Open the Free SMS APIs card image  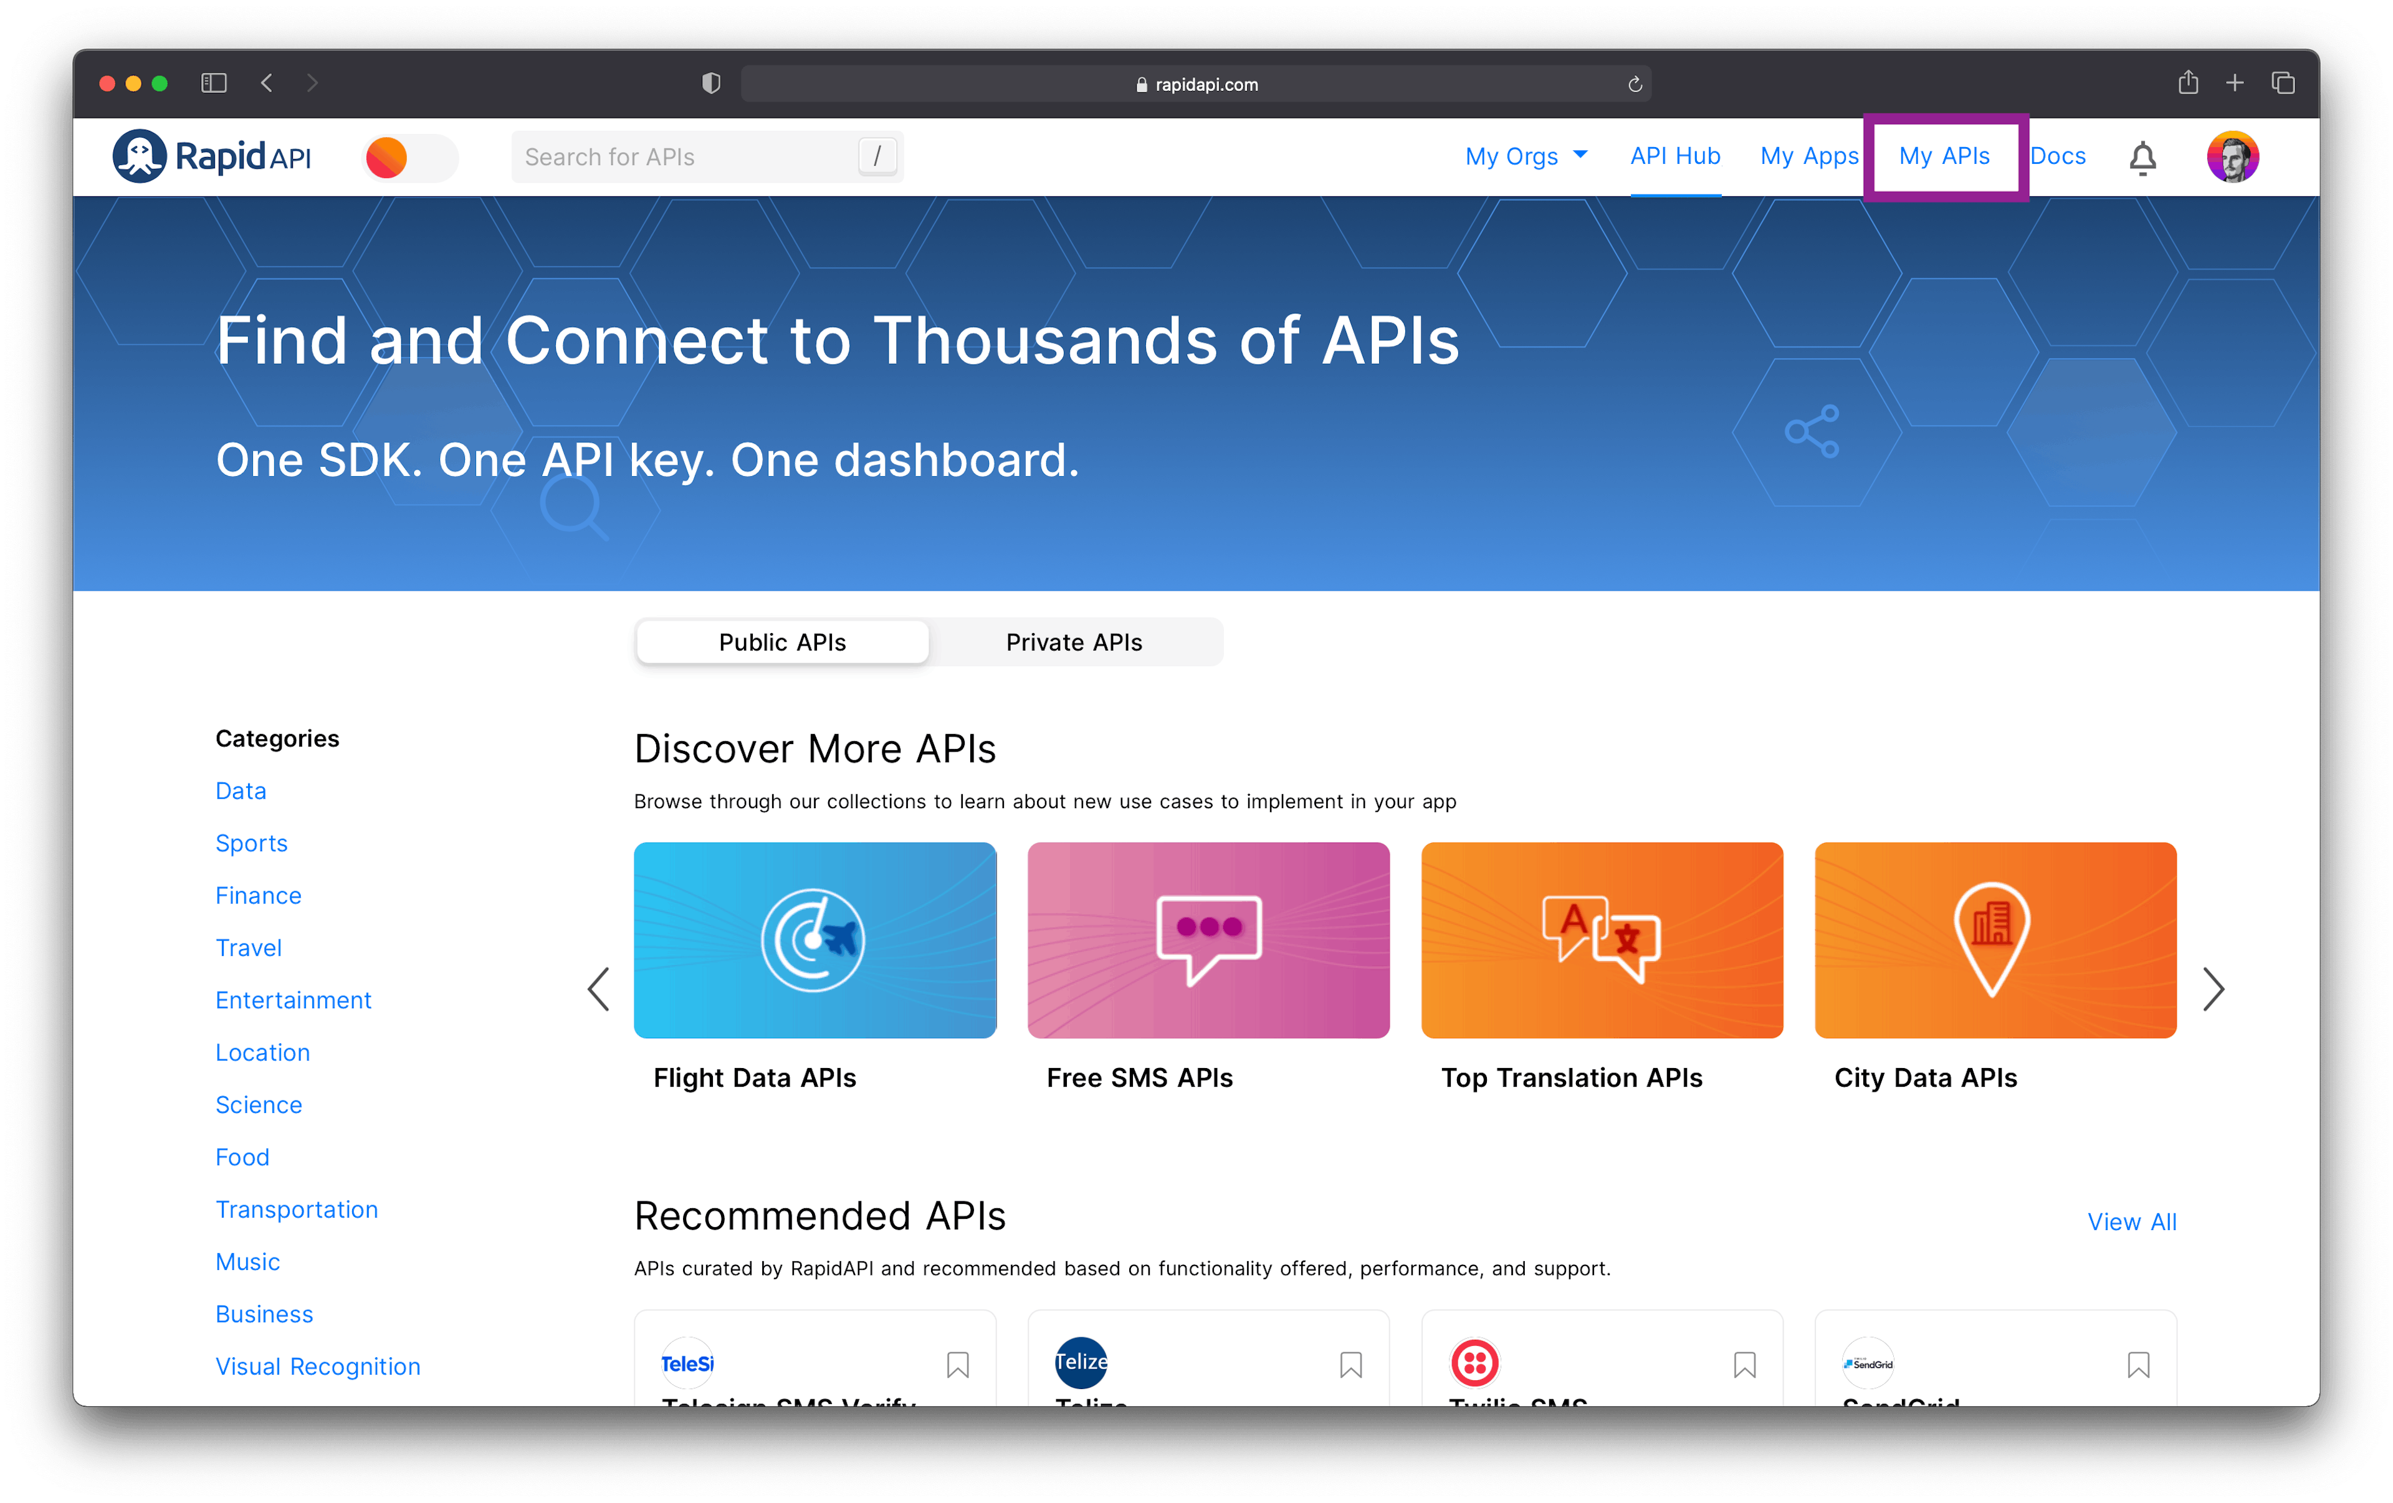pos(1208,940)
